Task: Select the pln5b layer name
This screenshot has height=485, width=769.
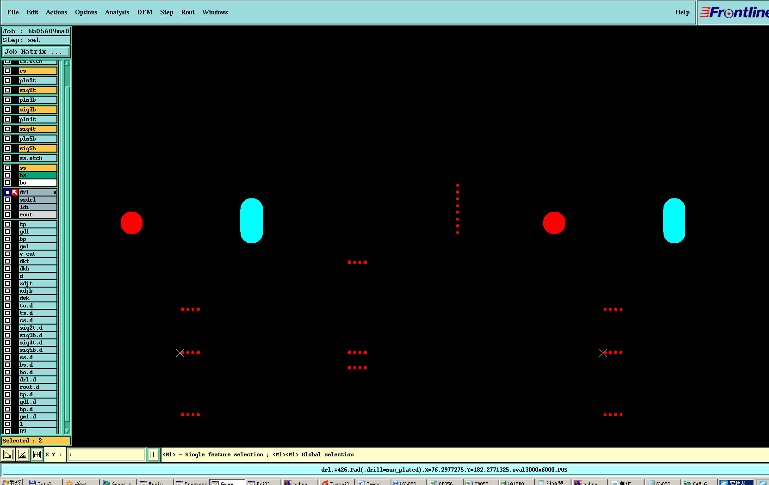Action: click(38, 139)
